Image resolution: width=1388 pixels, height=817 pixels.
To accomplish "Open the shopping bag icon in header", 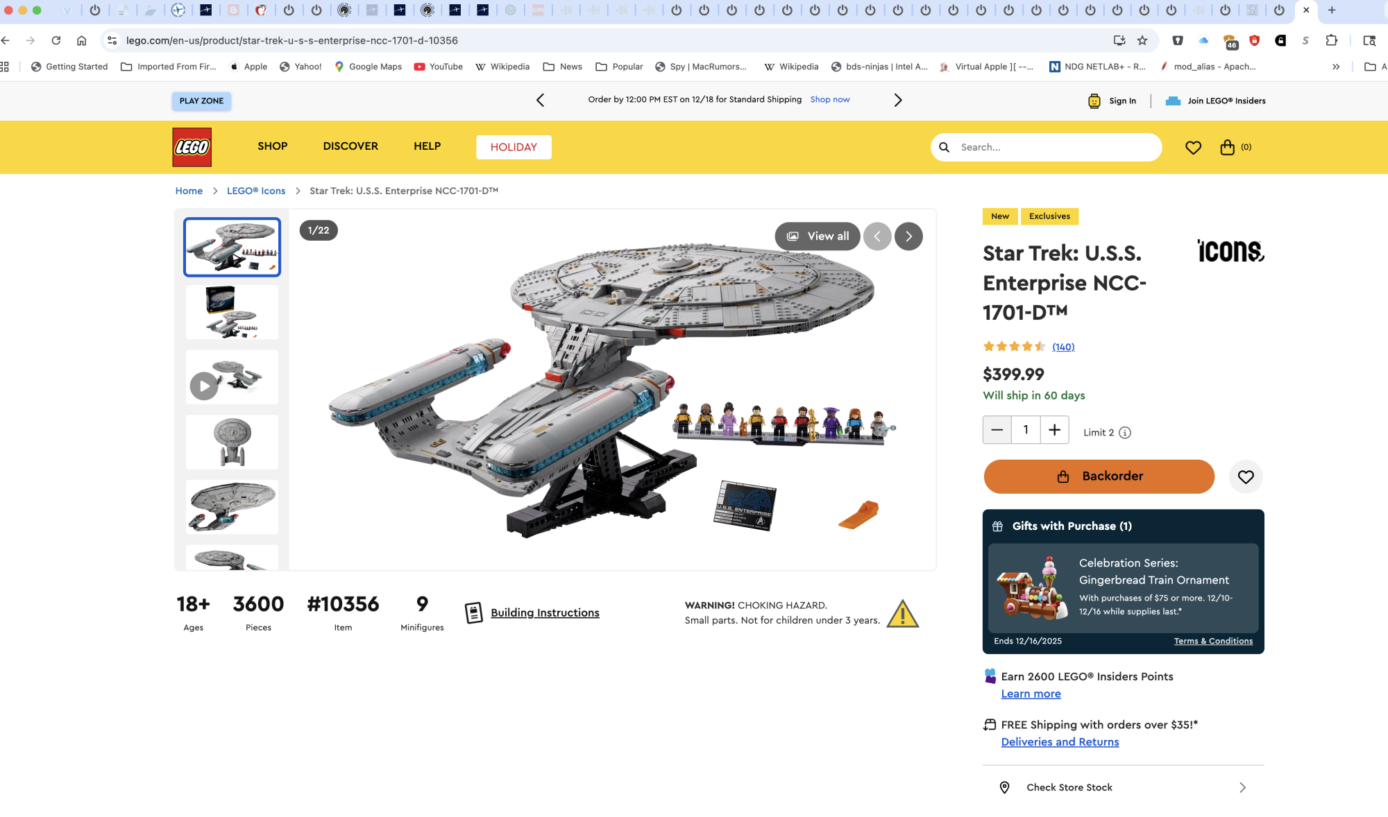I will point(1227,147).
